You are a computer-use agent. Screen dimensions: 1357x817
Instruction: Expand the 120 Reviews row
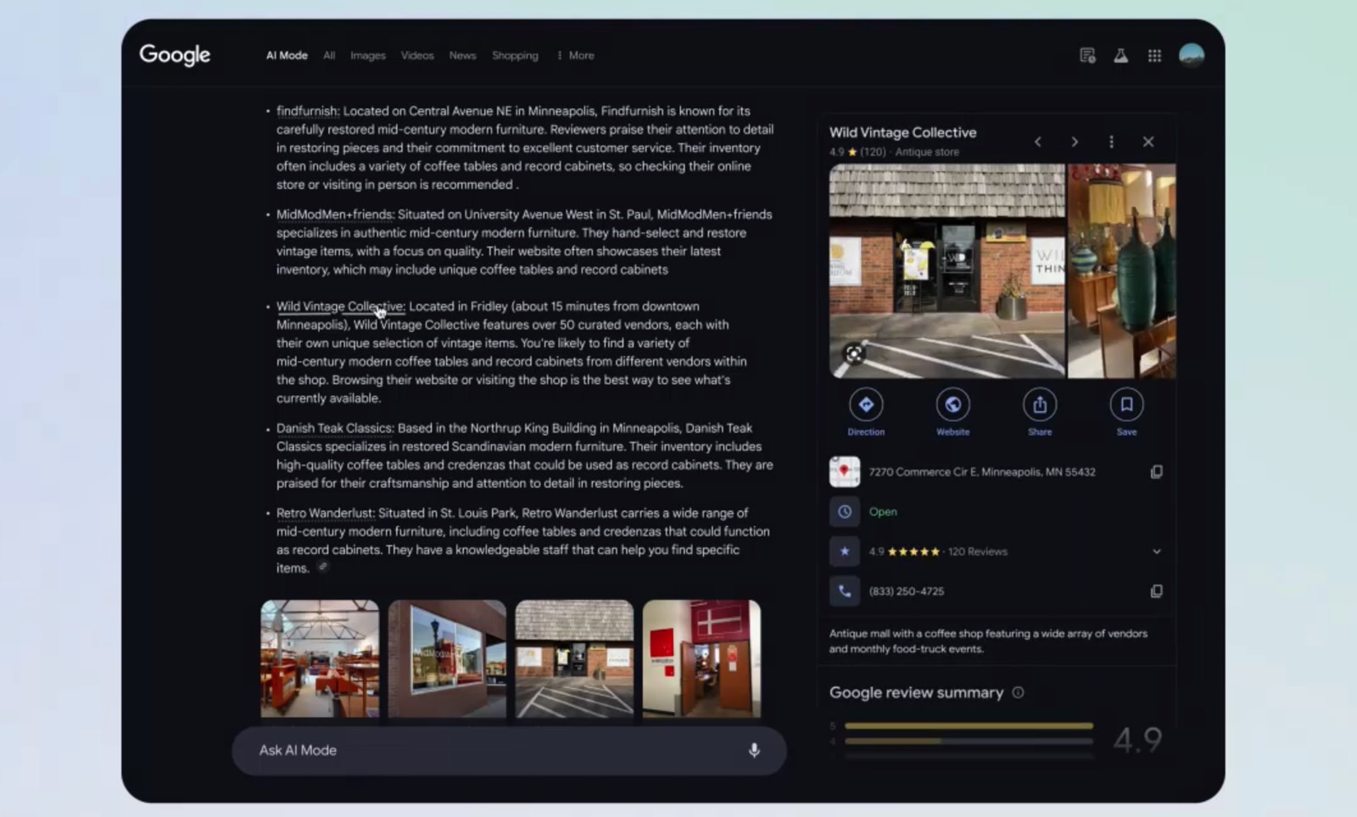[1157, 552]
